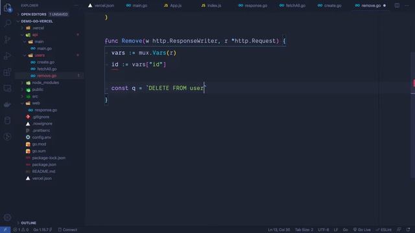Open package-lock.json in the file tree
Image resolution: width=415 pixels, height=233 pixels.
[x=49, y=158]
